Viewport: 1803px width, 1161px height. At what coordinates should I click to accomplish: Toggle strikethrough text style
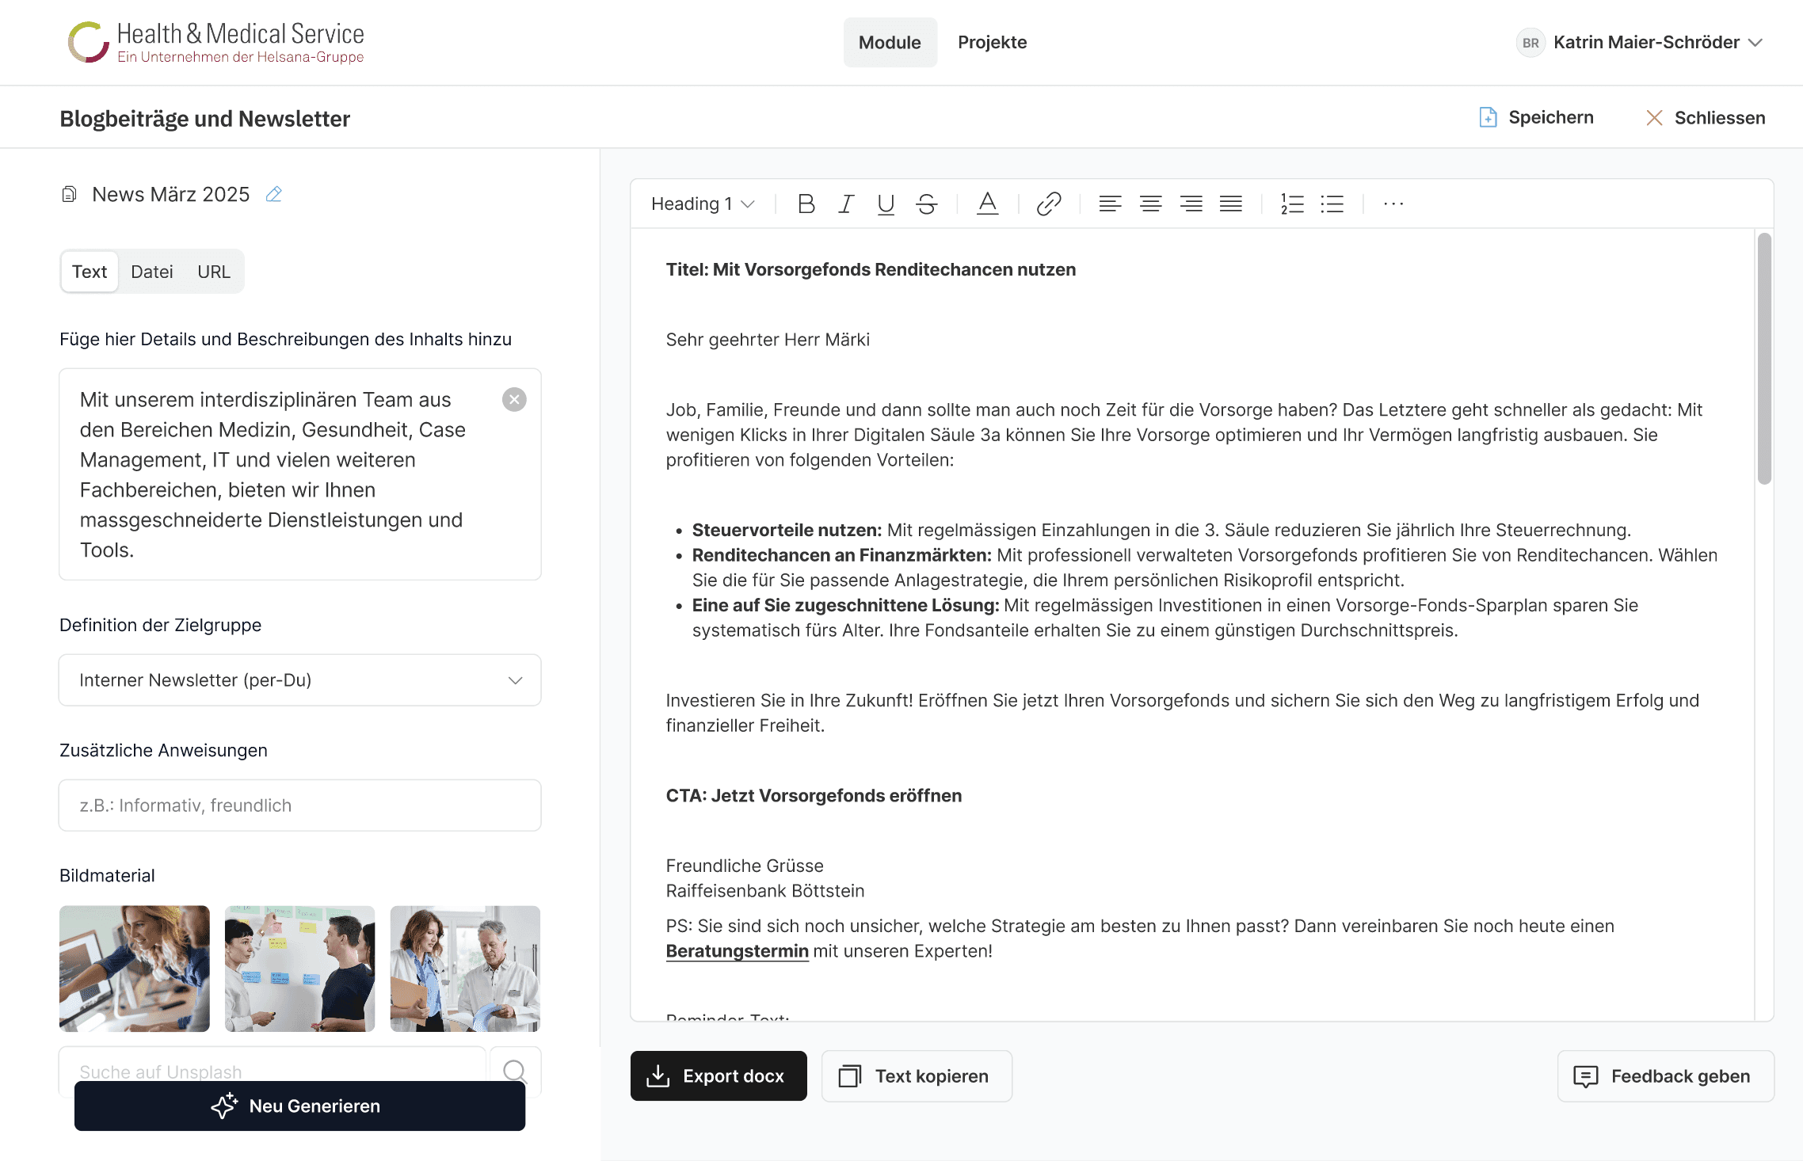(926, 204)
